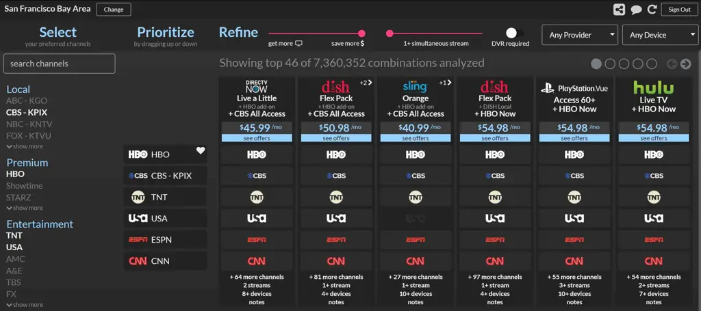Click the Select heading

[x=58, y=32]
